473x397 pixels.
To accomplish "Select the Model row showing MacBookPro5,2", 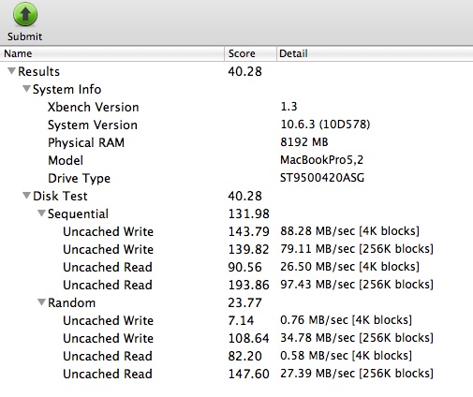I will coord(236,160).
